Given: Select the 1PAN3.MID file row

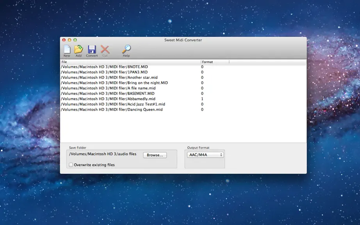Looking at the screenshot, I should click(x=183, y=72).
